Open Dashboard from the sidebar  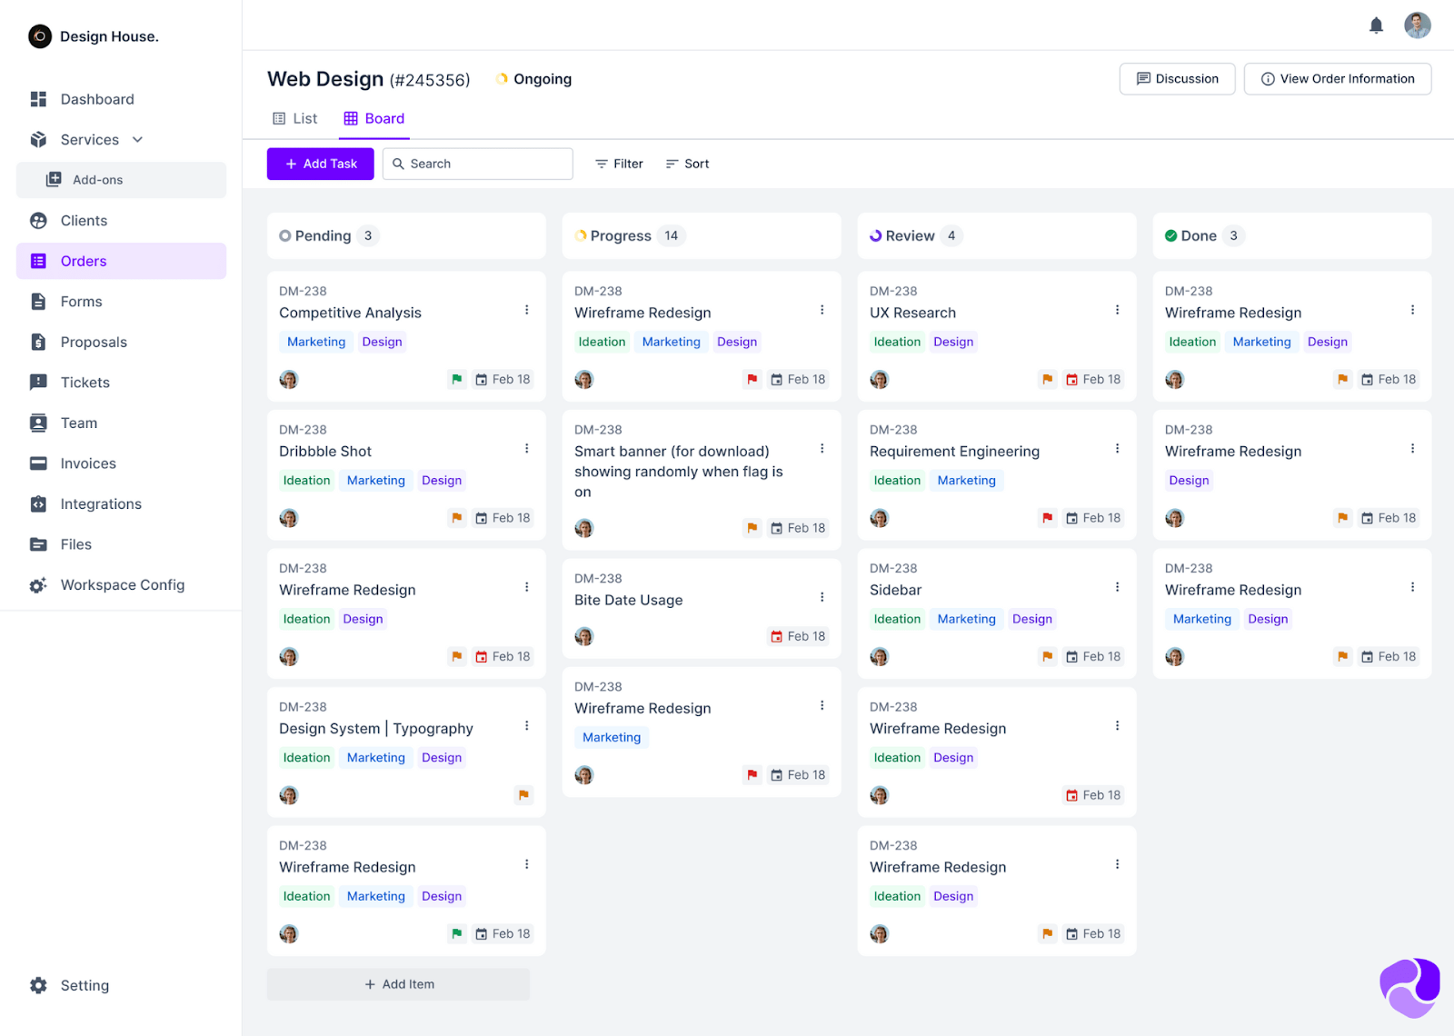pyautogui.click(x=96, y=99)
